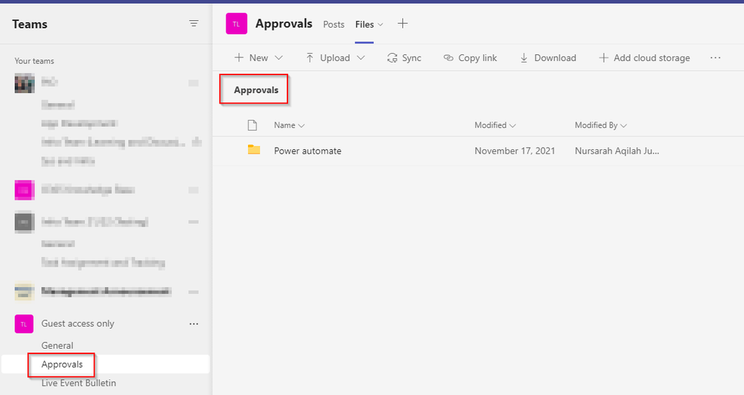The width and height of the screenshot is (744, 395).
Task: Click the Approvals breadcrumb
Action: [x=255, y=89]
